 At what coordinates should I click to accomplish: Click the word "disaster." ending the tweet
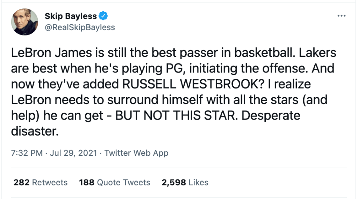coord(33,131)
